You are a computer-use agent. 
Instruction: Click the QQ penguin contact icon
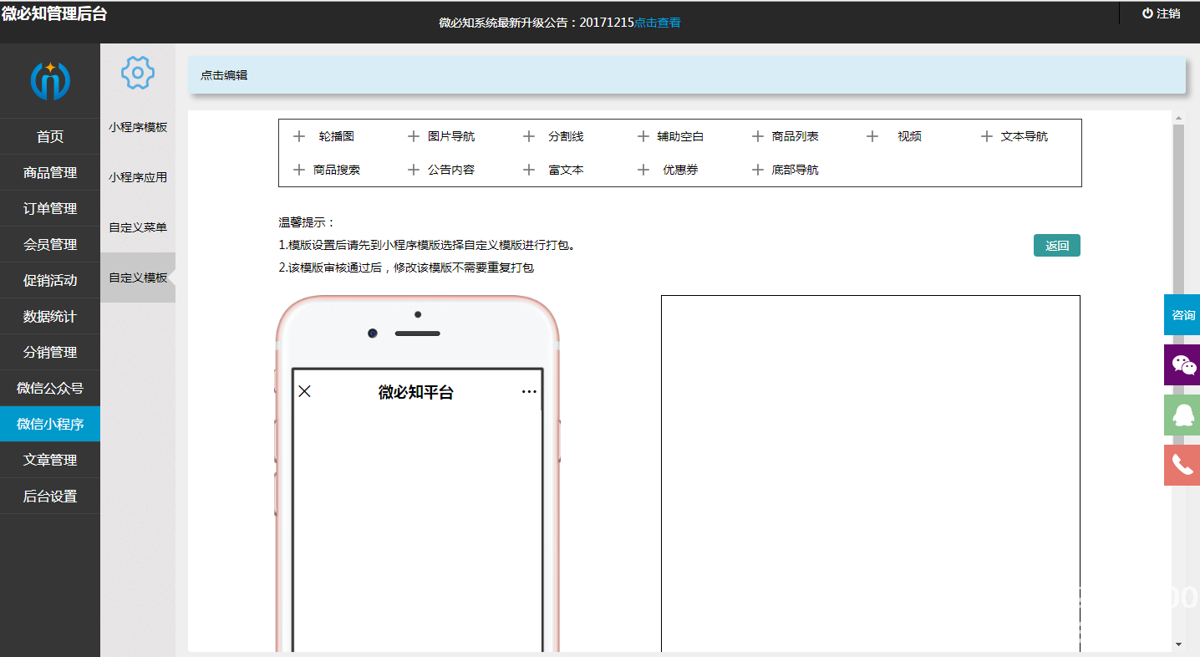pos(1182,415)
